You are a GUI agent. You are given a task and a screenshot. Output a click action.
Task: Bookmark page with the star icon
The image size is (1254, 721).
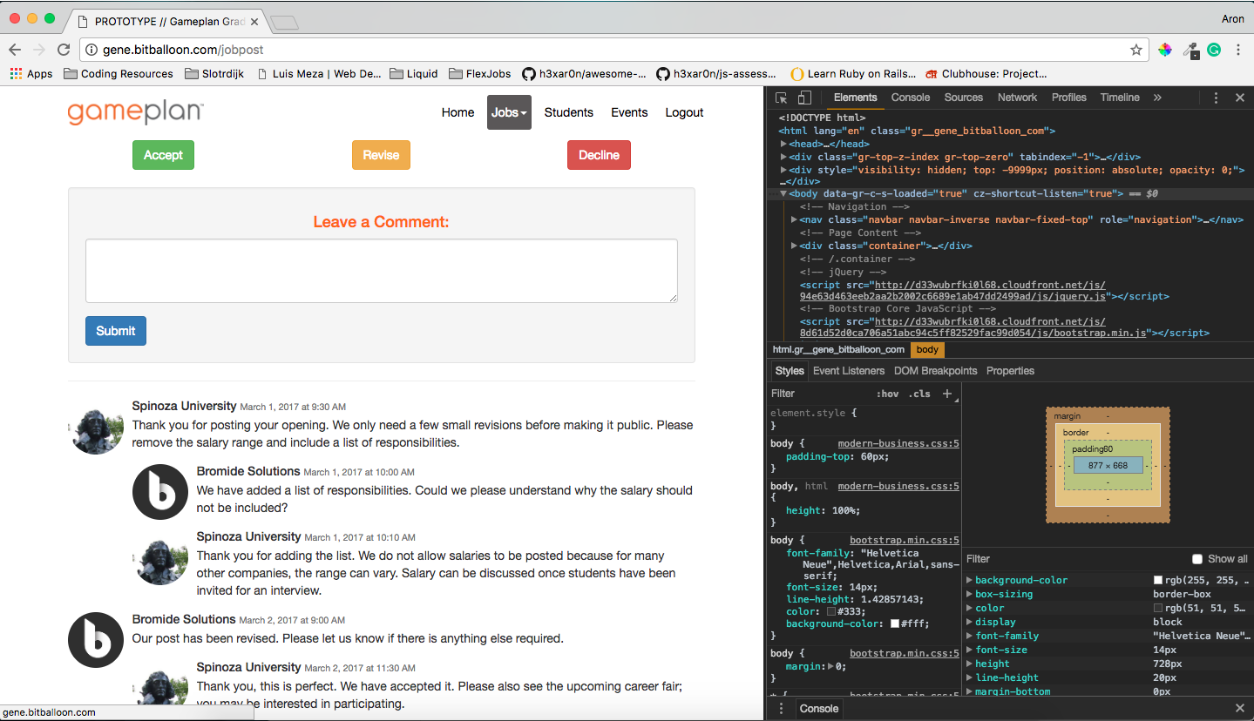1136,50
